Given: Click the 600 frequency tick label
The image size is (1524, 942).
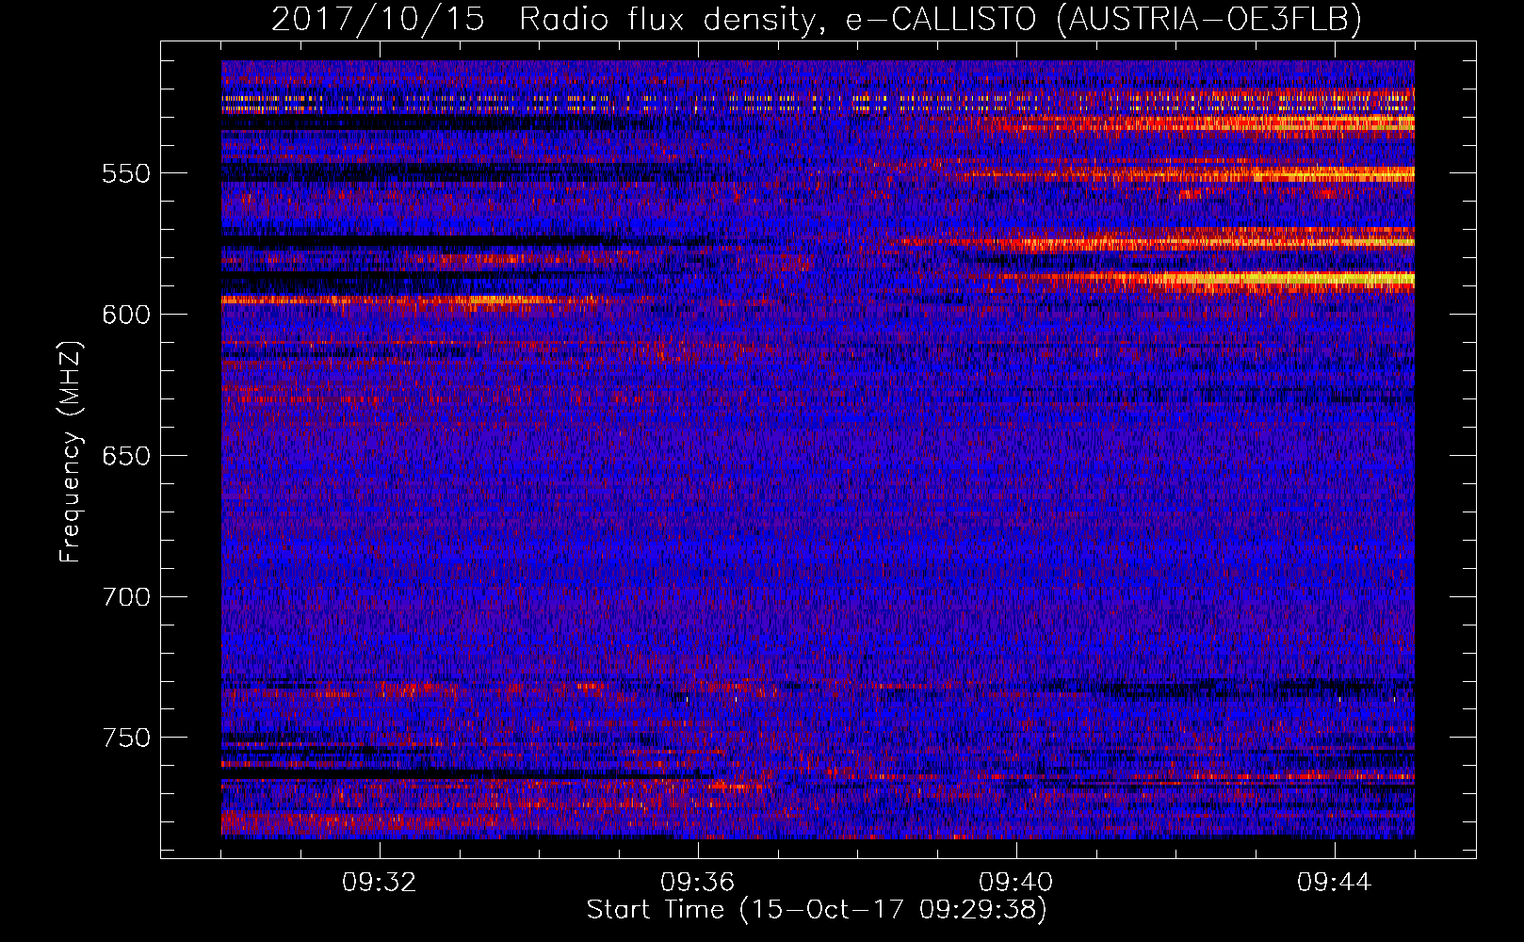Looking at the screenshot, I should click(x=126, y=315).
